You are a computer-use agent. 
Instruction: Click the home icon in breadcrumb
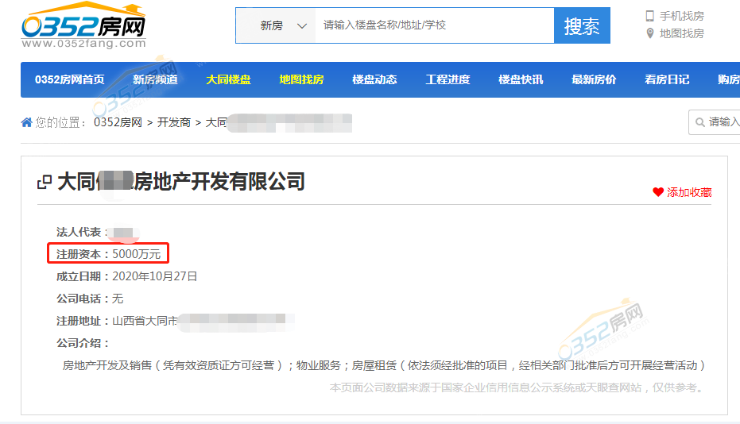pos(27,122)
